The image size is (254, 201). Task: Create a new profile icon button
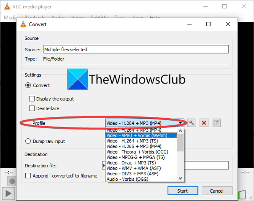tap(216, 123)
